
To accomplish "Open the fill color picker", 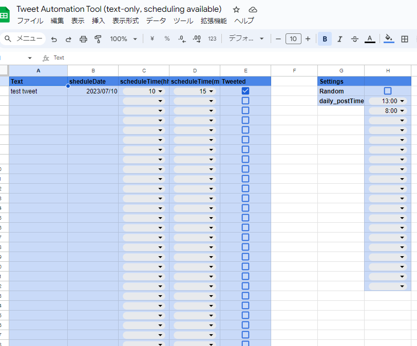I will click(389, 39).
